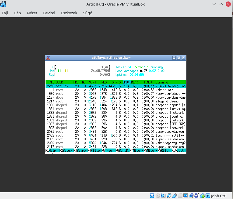Click the Swp usage meter bar
This screenshot has height=199, width=233.
(79, 75)
